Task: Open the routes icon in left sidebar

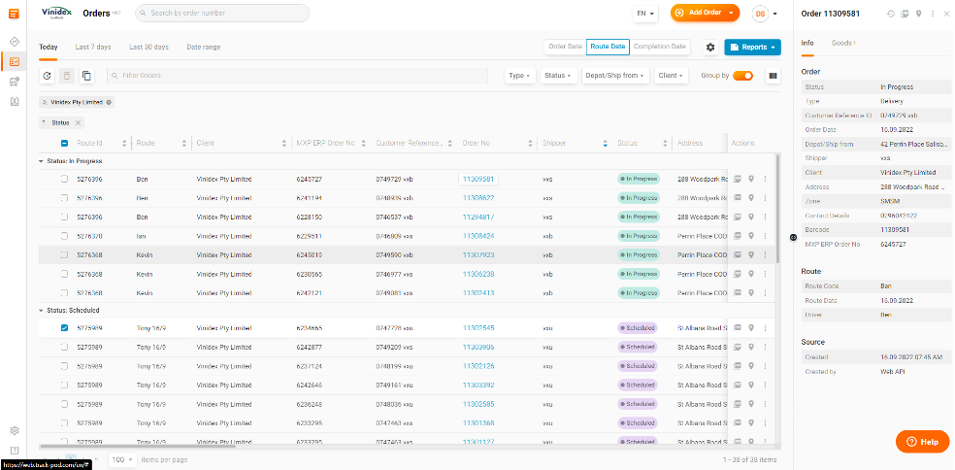Action: (15, 42)
